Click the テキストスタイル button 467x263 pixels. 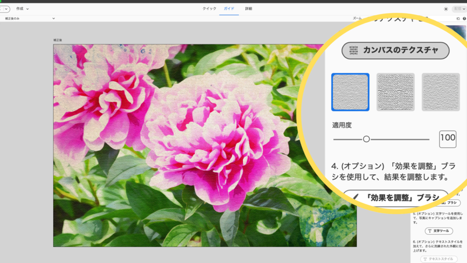(439, 259)
